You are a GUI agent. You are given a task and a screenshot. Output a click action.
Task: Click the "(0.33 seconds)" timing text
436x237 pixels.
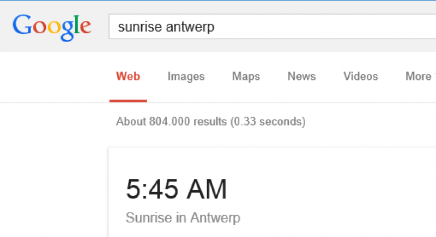point(268,121)
